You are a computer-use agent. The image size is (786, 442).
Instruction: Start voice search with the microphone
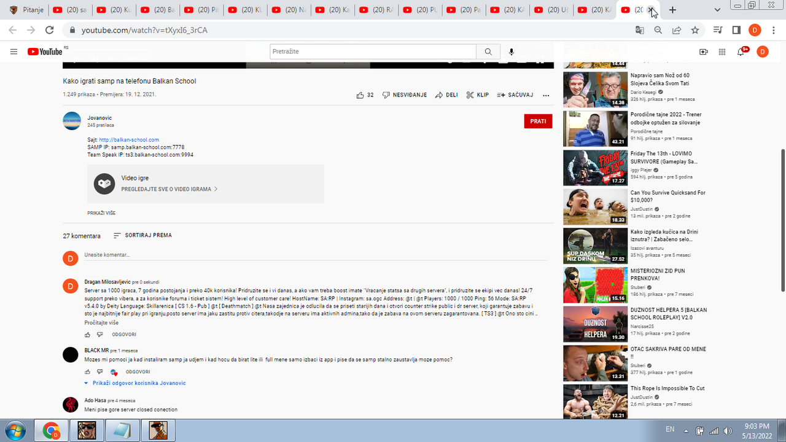[x=512, y=52]
